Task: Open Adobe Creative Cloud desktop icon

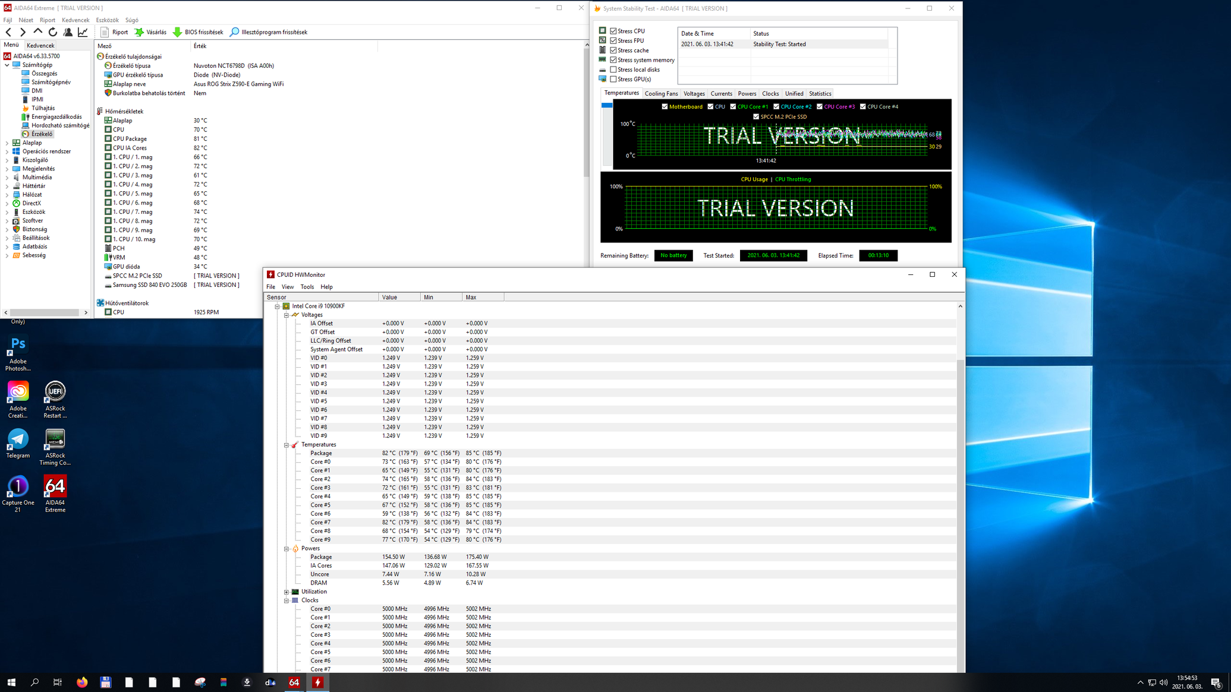Action: (18, 400)
